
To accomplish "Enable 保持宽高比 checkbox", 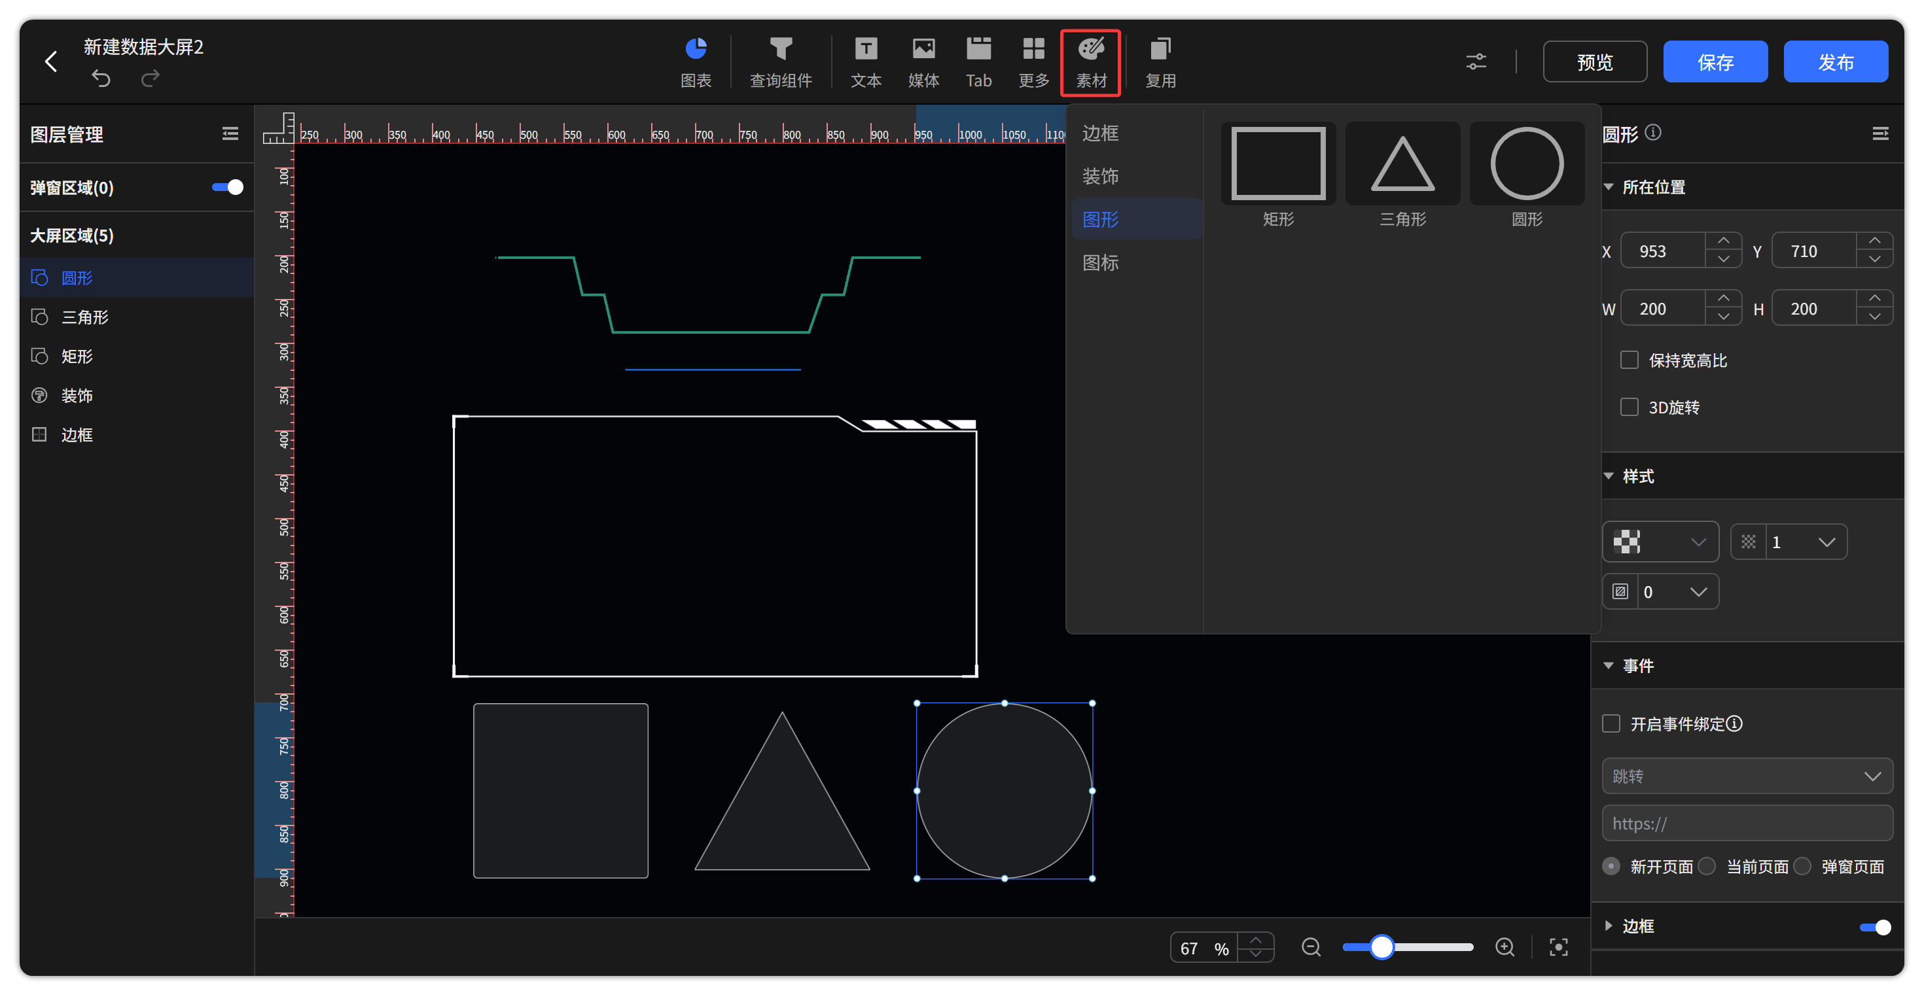I will point(1629,360).
